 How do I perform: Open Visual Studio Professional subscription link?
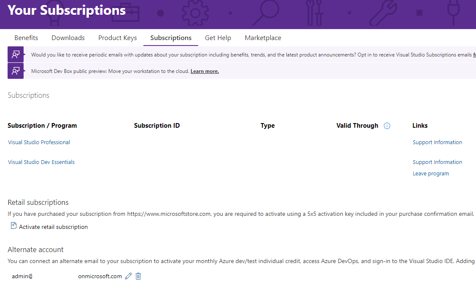point(39,142)
